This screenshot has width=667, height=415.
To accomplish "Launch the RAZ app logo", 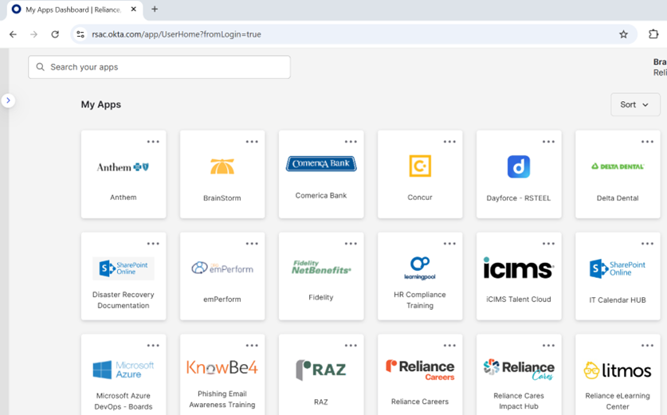I will [x=321, y=370].
